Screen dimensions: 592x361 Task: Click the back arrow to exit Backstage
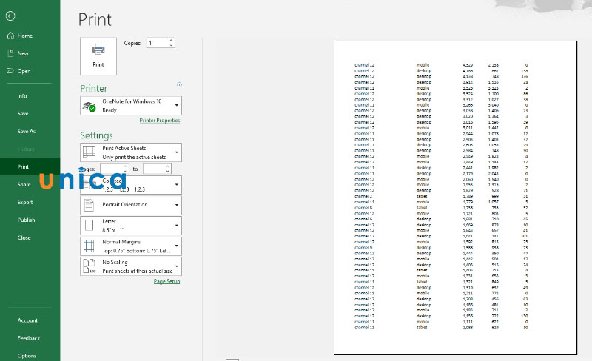[x=10, y=16]
